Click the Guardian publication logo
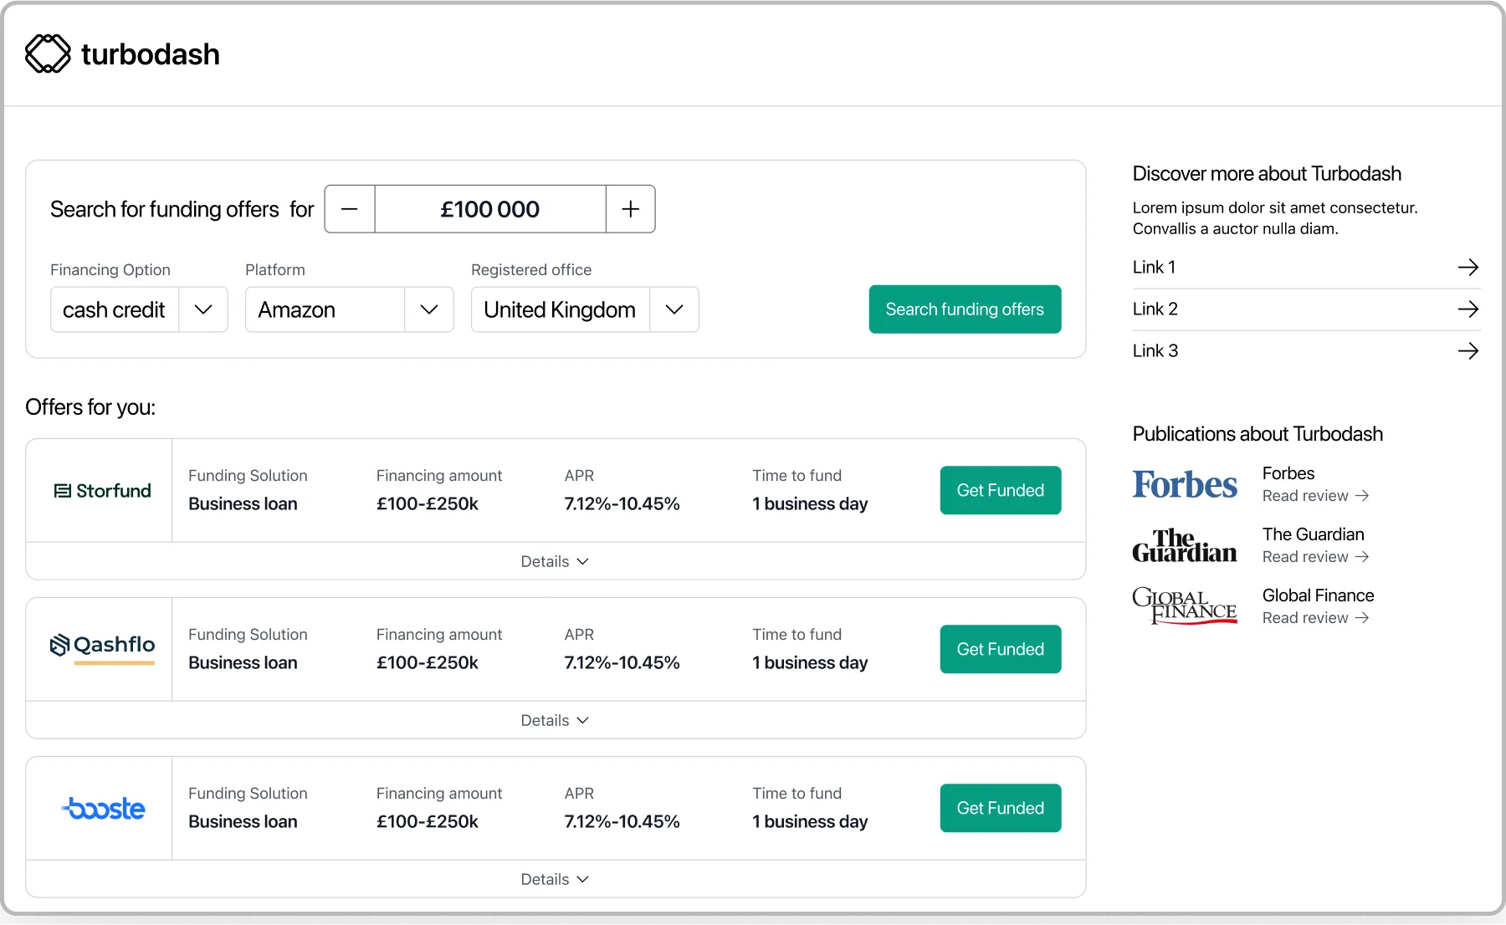This screenshot has width=1506, height=925. click(1184, 544)
